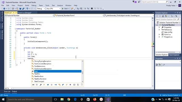This screenshot has width=182, height=102.
Task: Click Sync with Active Document icon
Action: click(176, 16)
